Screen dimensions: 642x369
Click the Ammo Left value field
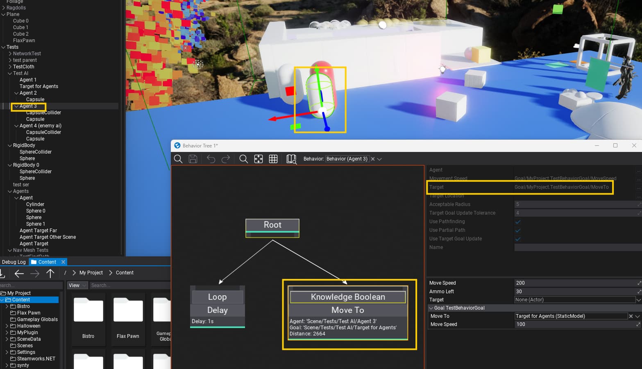[574, 292]
